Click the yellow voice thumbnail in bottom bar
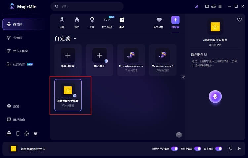The image size is (248, 158). (13, 149)
